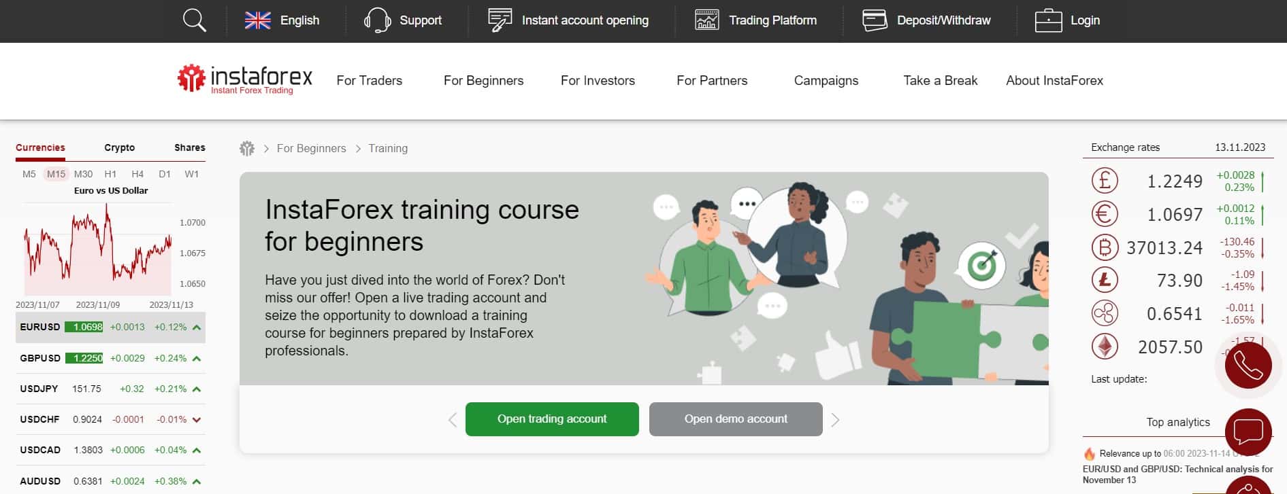Switch to the Shares tab
Image resolution: width=1287 pixels, height=494 pixels.
[x=190, y=147]
